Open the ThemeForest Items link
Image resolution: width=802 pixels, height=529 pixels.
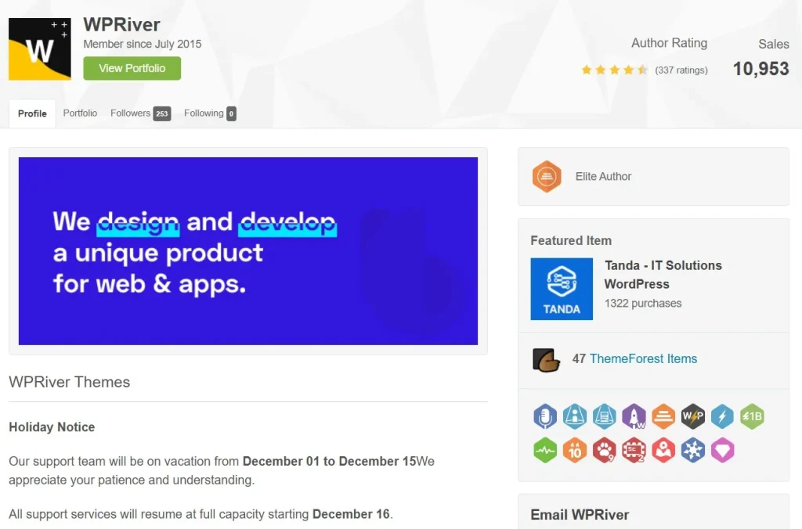pos(643,359)
